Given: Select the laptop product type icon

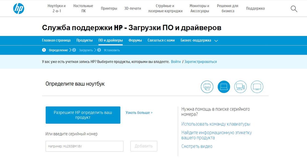Looking at the screenshot, I should pyautogui.click(x=224, y=87).
